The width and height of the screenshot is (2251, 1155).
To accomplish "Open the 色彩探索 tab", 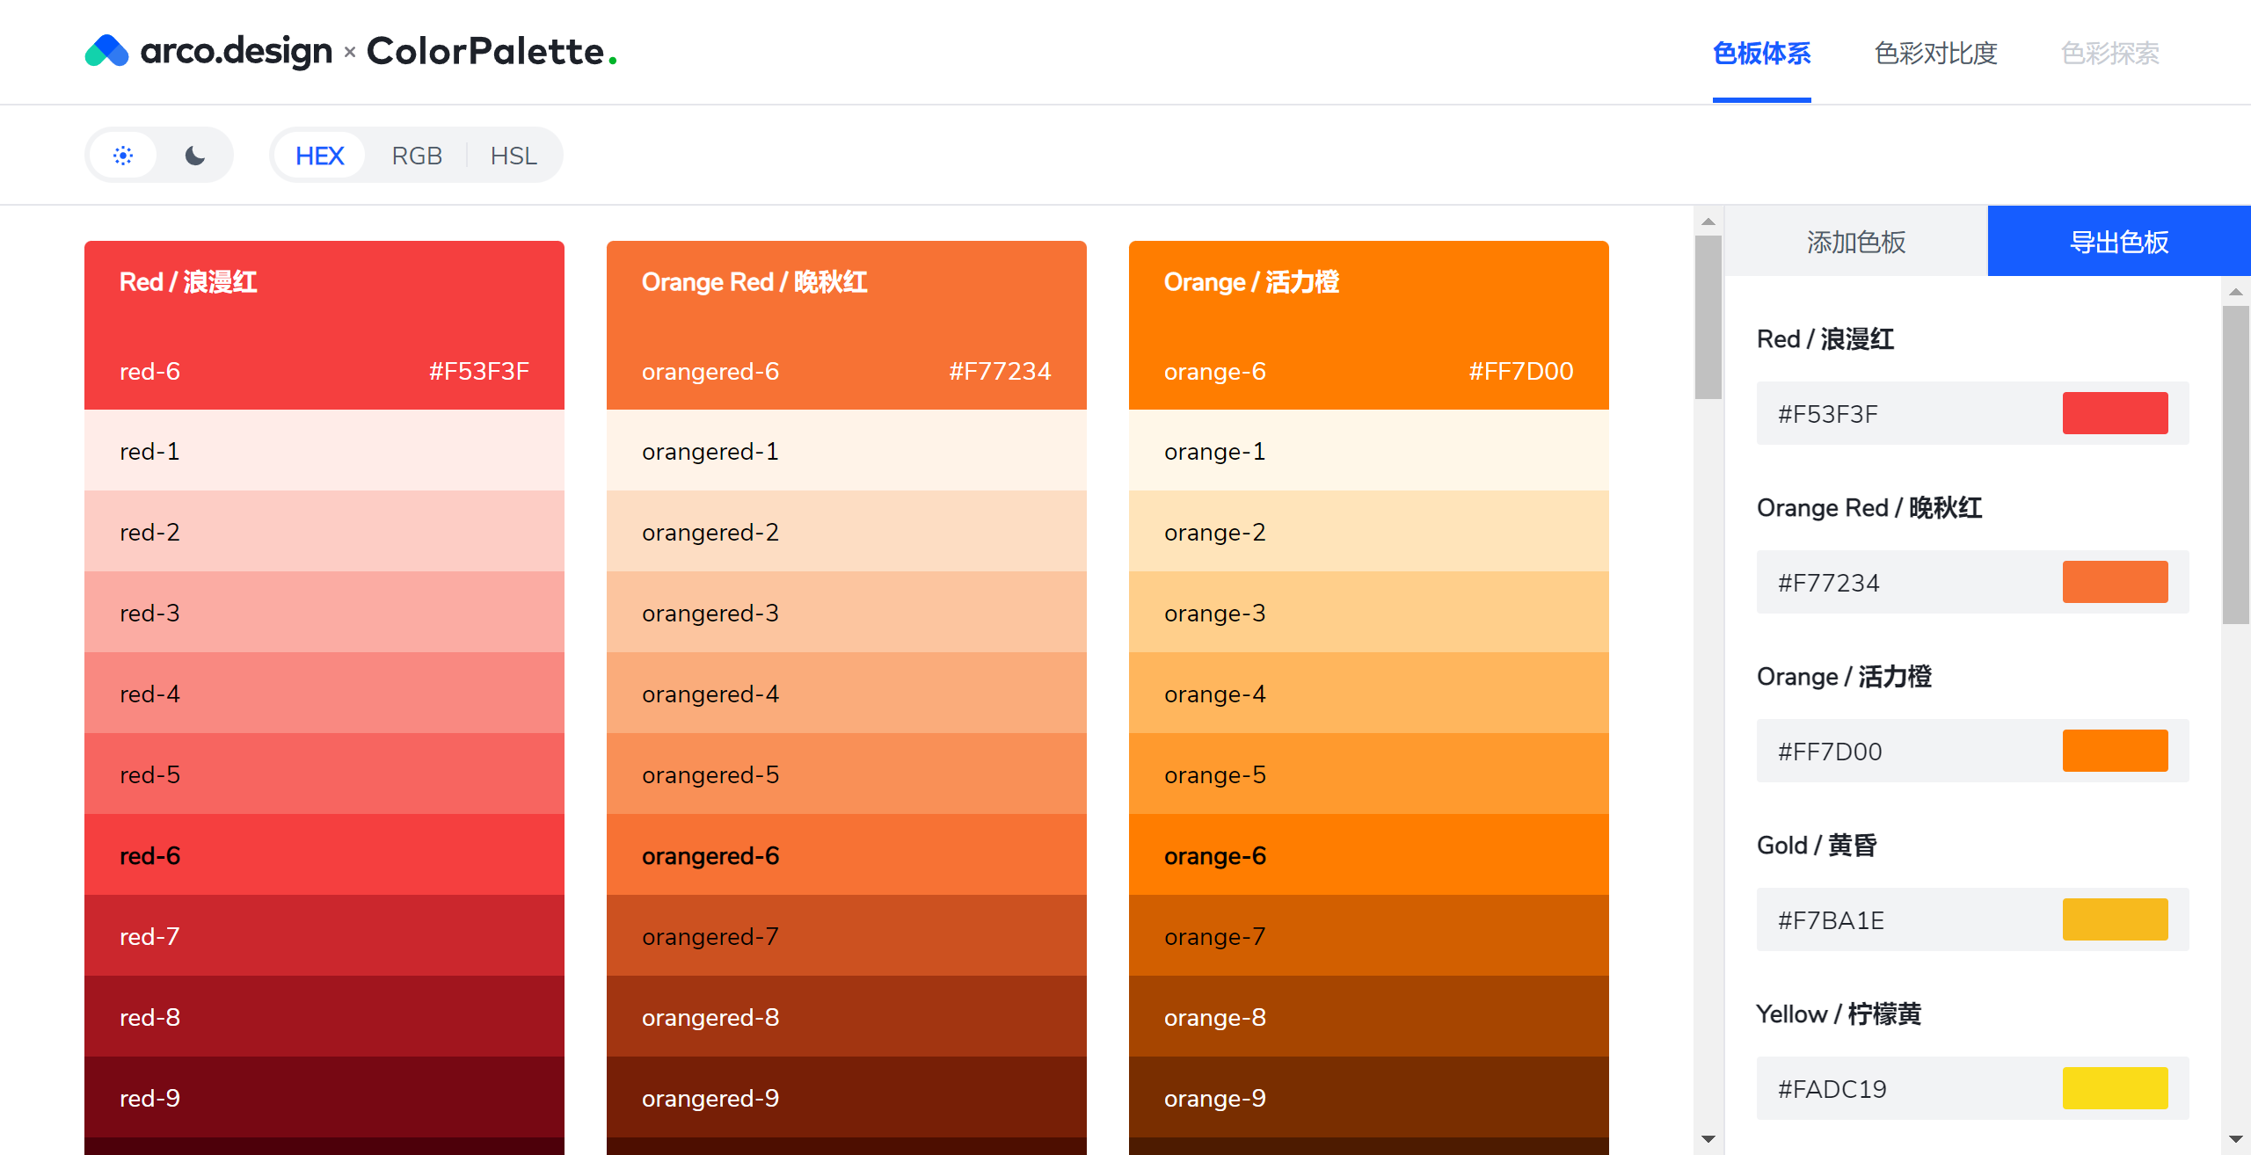I will pyautogui.click(x=2110, y=54).
